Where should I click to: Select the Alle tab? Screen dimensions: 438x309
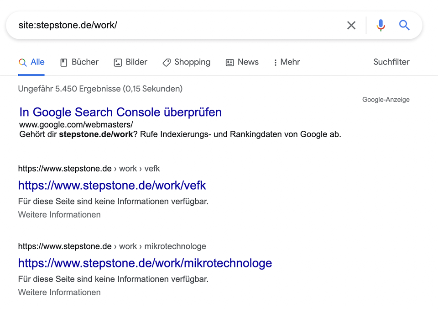coord(31,62)
